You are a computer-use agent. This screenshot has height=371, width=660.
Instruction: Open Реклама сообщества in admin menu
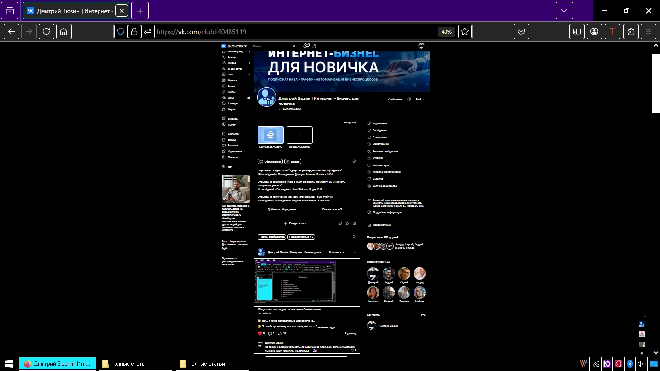[383, 151]
